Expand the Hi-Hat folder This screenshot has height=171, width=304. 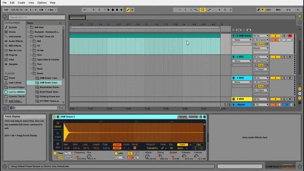(31, 50)
